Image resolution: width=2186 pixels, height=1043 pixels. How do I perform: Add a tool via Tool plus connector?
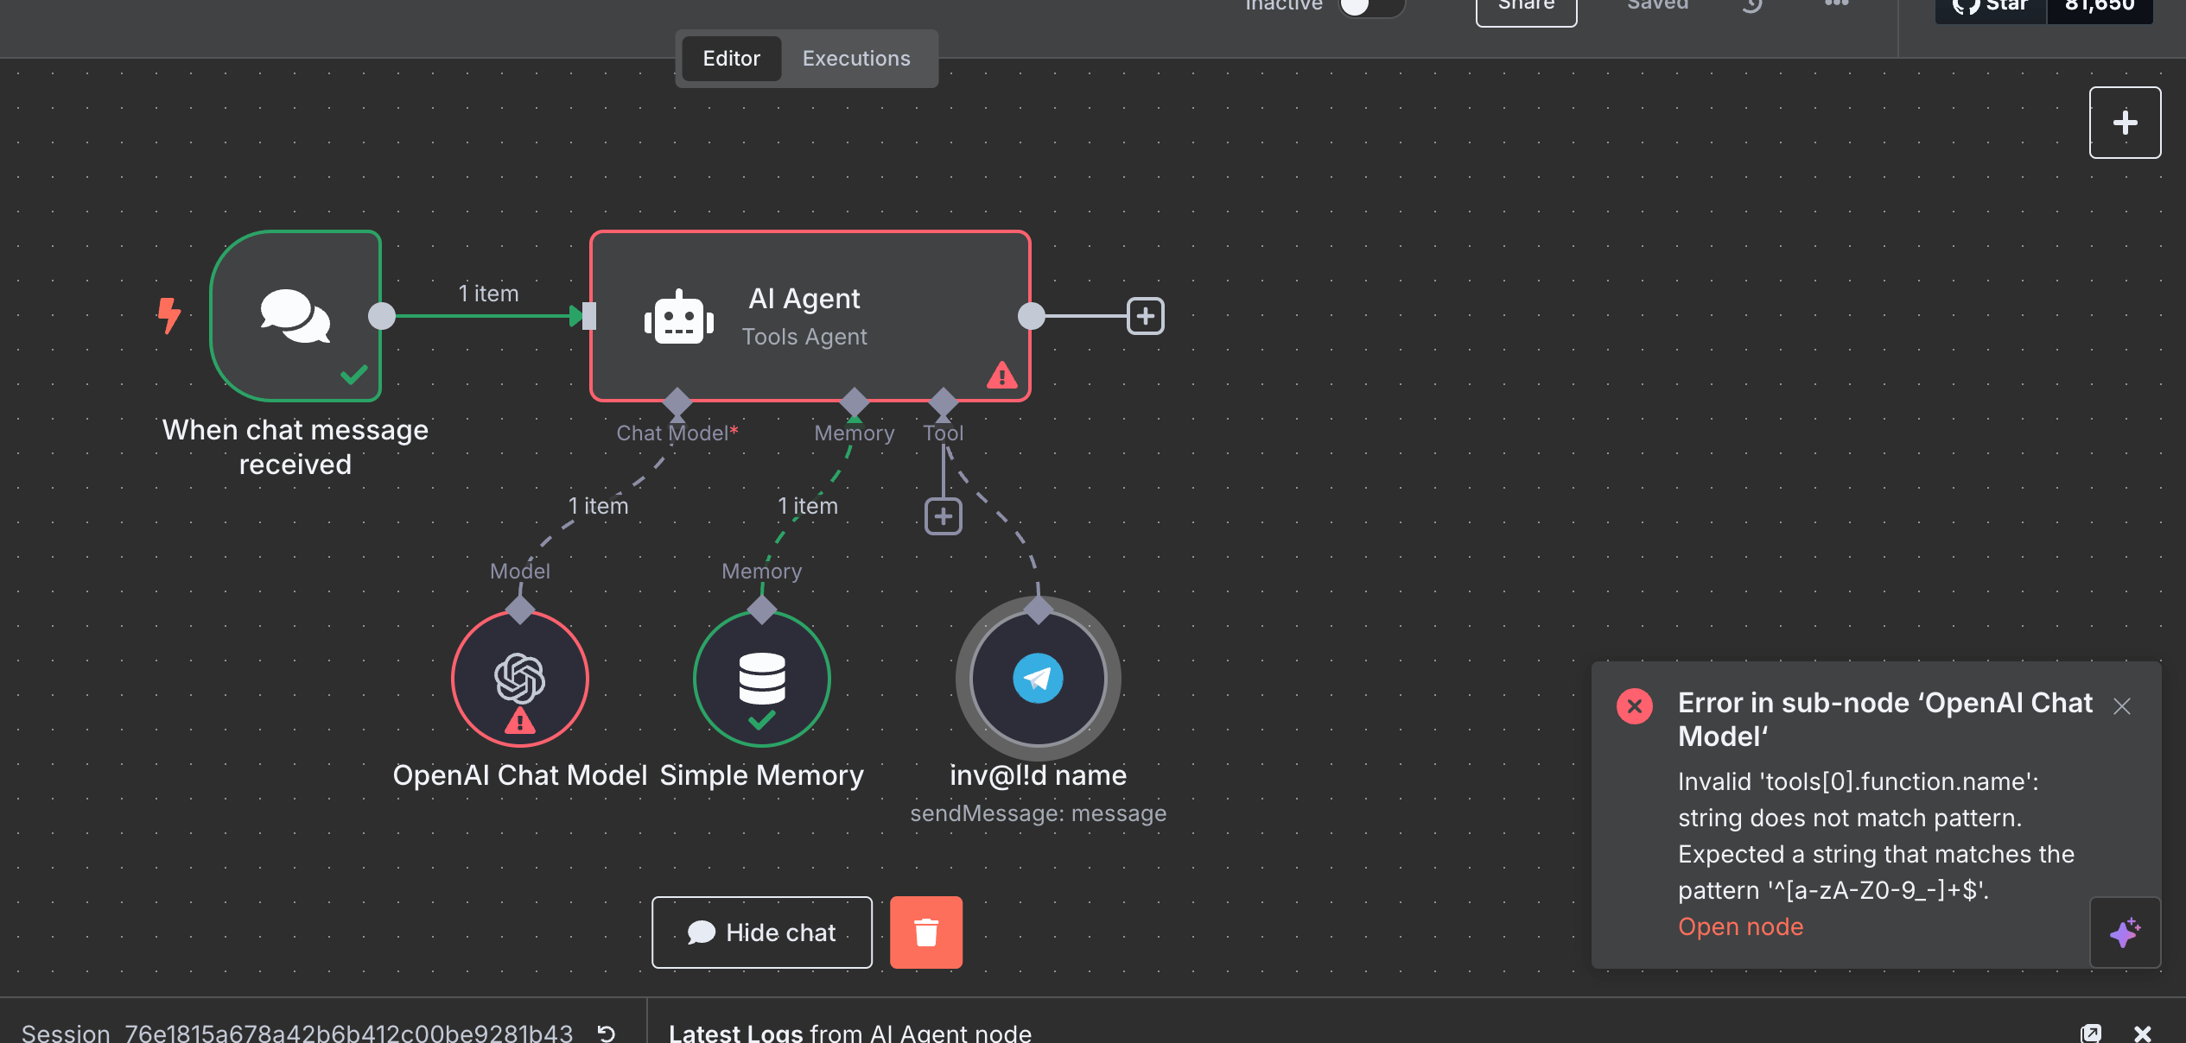943,516
